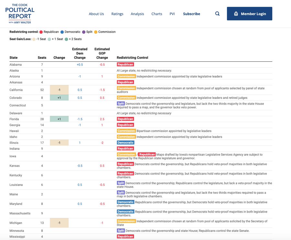
Task: Select the Kentucky state name
Action: pos(16,175)
